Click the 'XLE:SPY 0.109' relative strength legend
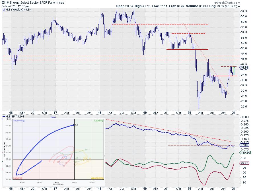The image size is (253, 192). [x=15, y=116]
